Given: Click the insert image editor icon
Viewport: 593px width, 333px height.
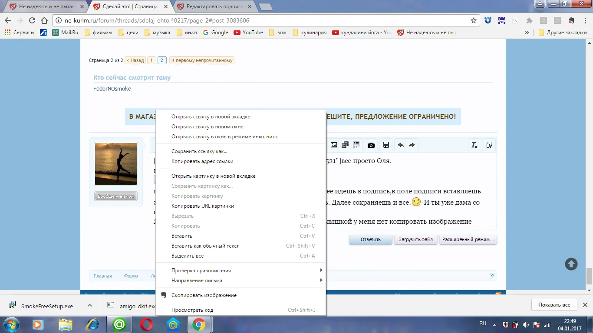Looking at the screenshot, I should (334, 145).
